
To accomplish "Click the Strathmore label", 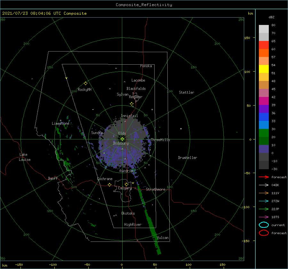I will [x=156, y=189].
